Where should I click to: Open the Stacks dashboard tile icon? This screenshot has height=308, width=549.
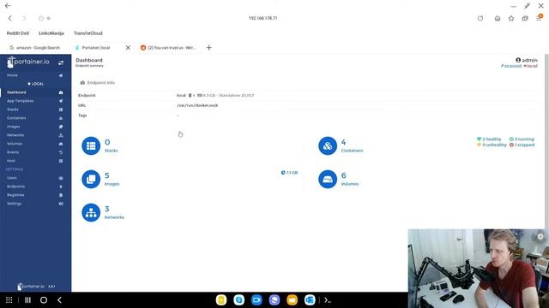[x=91, y=145]
